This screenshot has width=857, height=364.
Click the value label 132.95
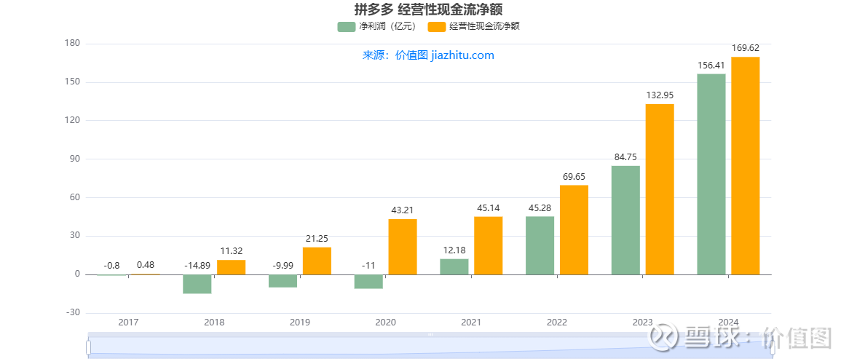660,95
